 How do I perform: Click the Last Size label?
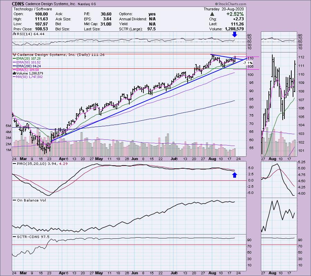coord(92,29)
